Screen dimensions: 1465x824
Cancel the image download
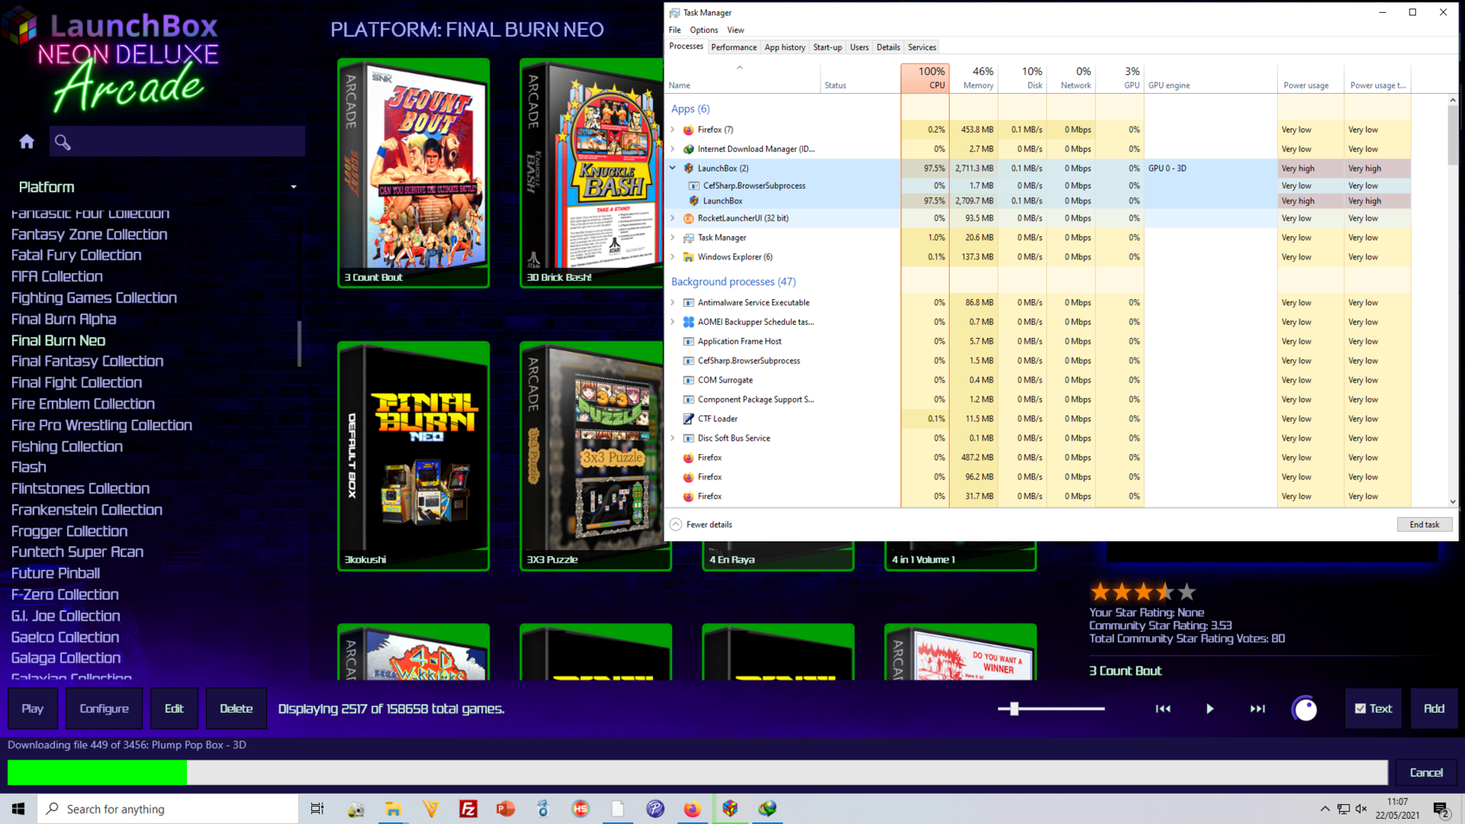click(x=1426, y=772)
